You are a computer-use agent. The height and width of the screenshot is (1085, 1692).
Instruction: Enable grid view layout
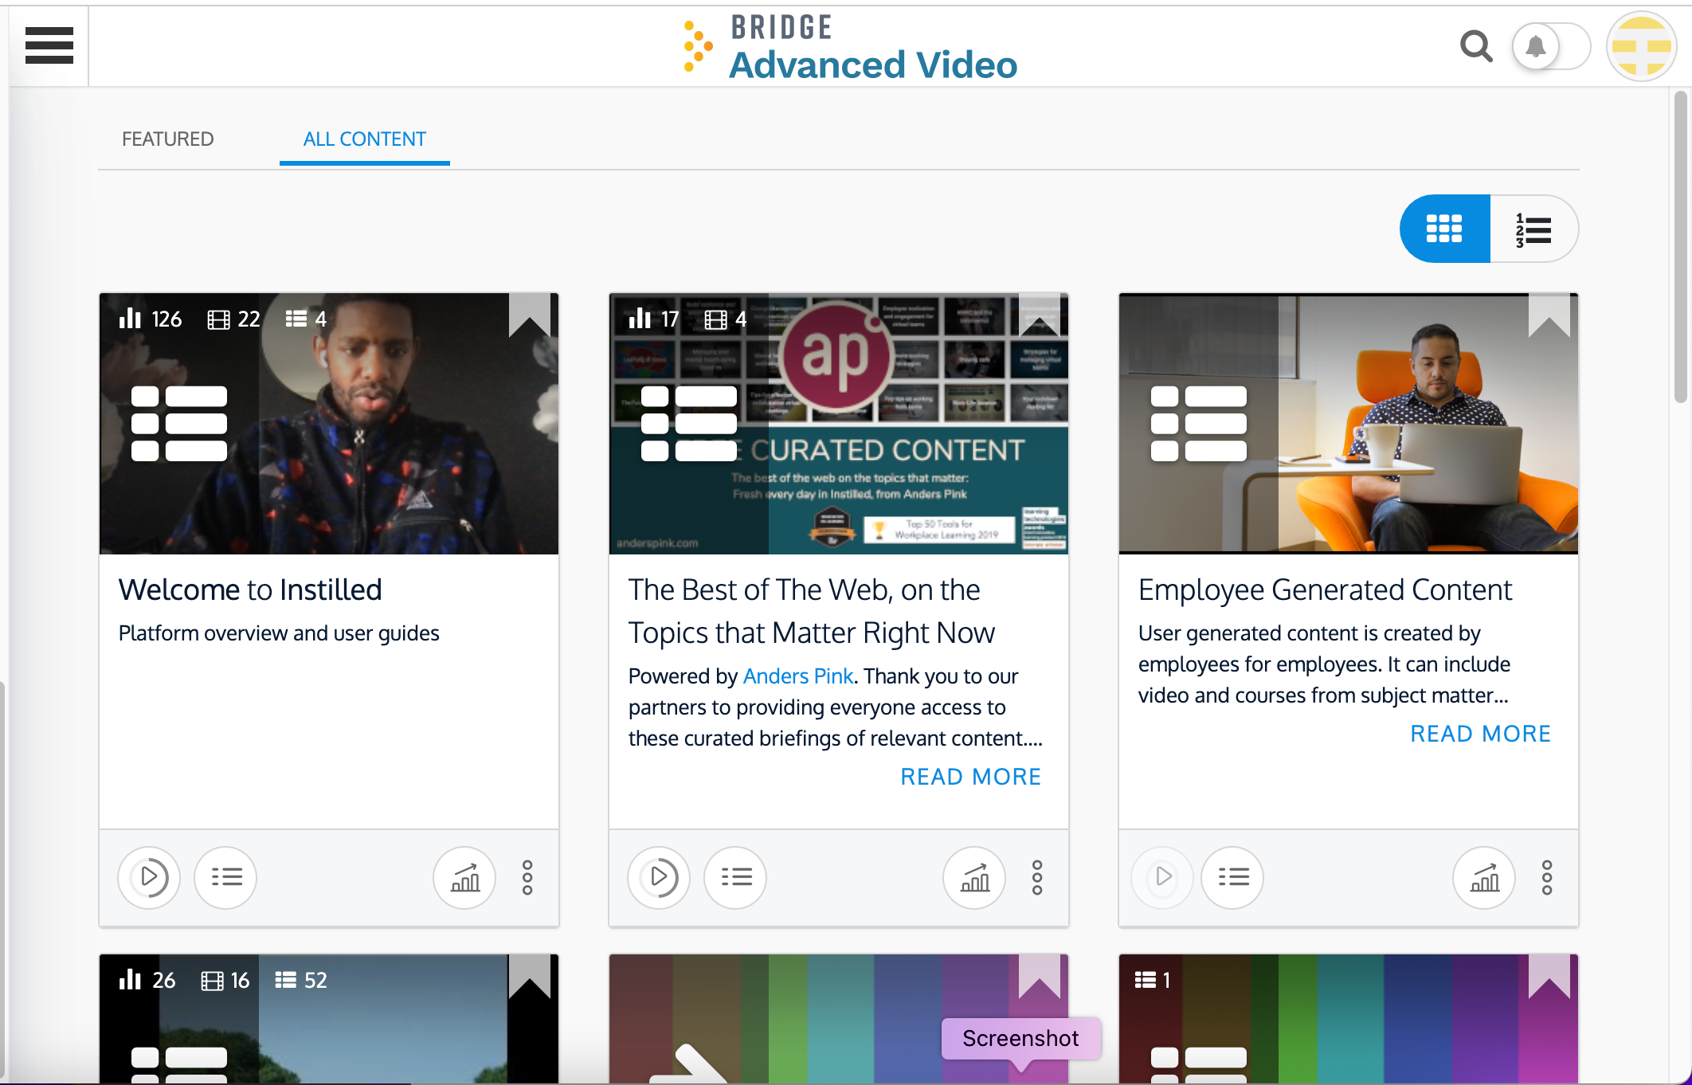[x=1443, y=229]
